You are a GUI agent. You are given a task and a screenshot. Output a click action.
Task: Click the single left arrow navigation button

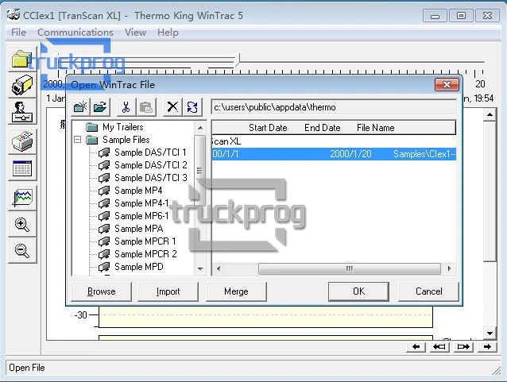pyautogui.click(x=416, y=347)
